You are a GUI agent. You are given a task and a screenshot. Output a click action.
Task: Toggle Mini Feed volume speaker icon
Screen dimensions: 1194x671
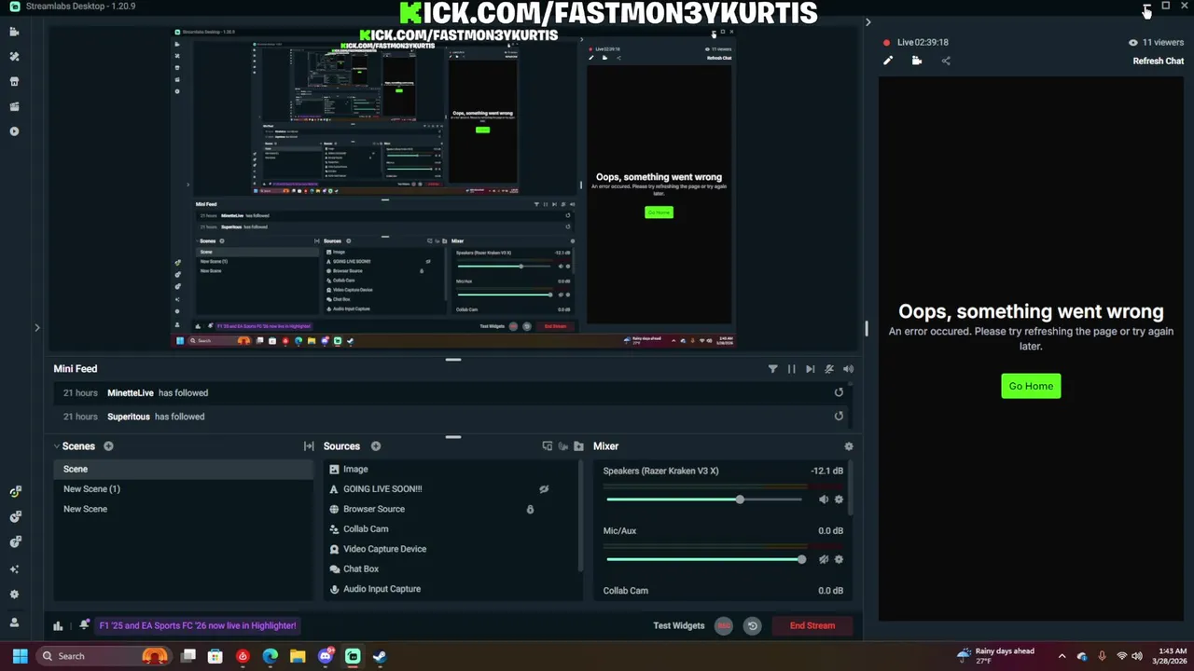[848, 369]
